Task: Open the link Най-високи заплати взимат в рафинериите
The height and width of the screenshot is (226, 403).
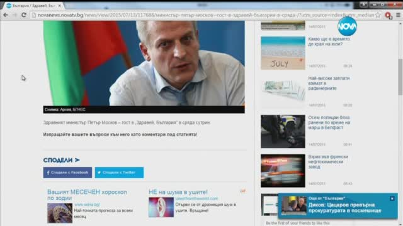Action: coord(329,83)
